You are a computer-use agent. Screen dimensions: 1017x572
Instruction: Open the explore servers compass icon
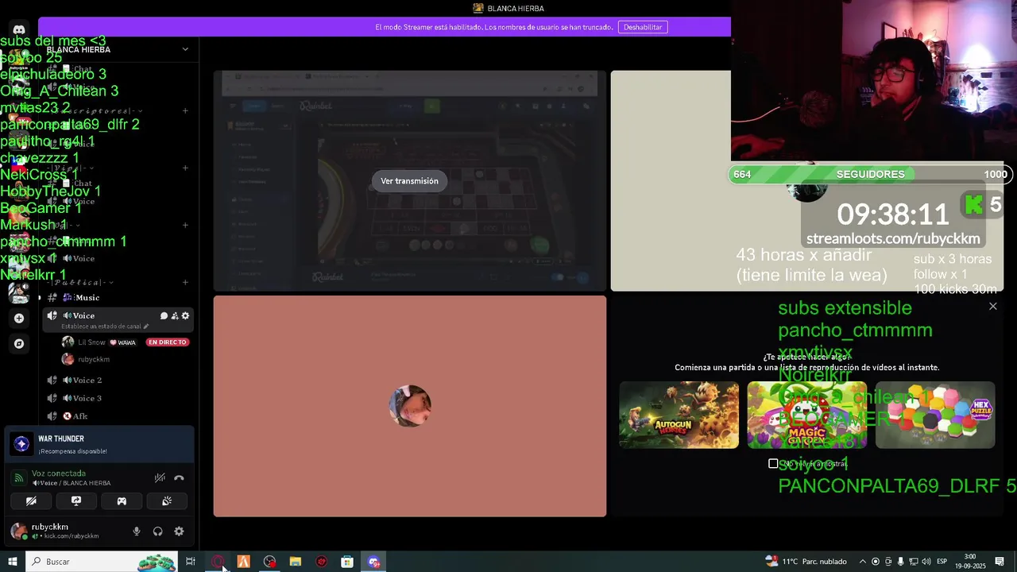pyautogui.click(x=19, y=344)
